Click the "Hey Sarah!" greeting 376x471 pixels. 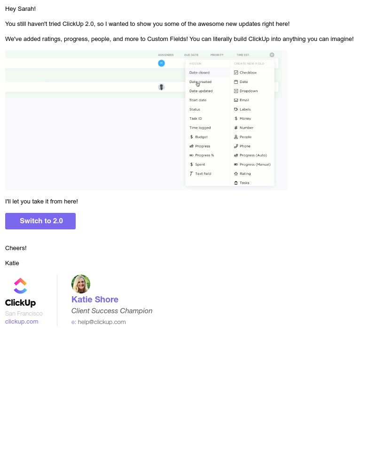click(x=20, y=9)
